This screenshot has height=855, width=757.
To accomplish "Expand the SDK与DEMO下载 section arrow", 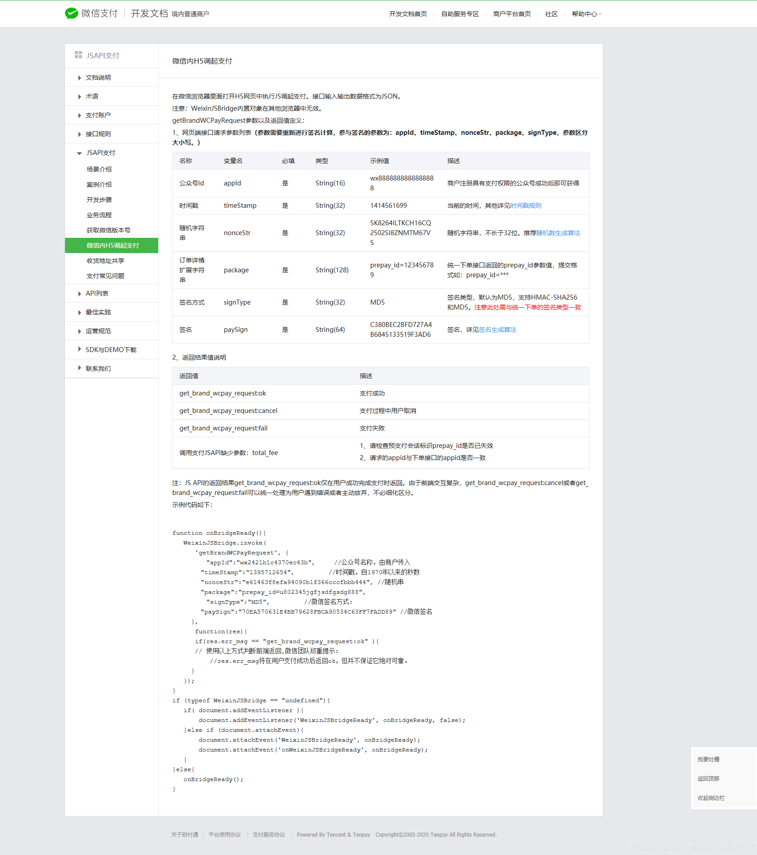I will [79, 349].
